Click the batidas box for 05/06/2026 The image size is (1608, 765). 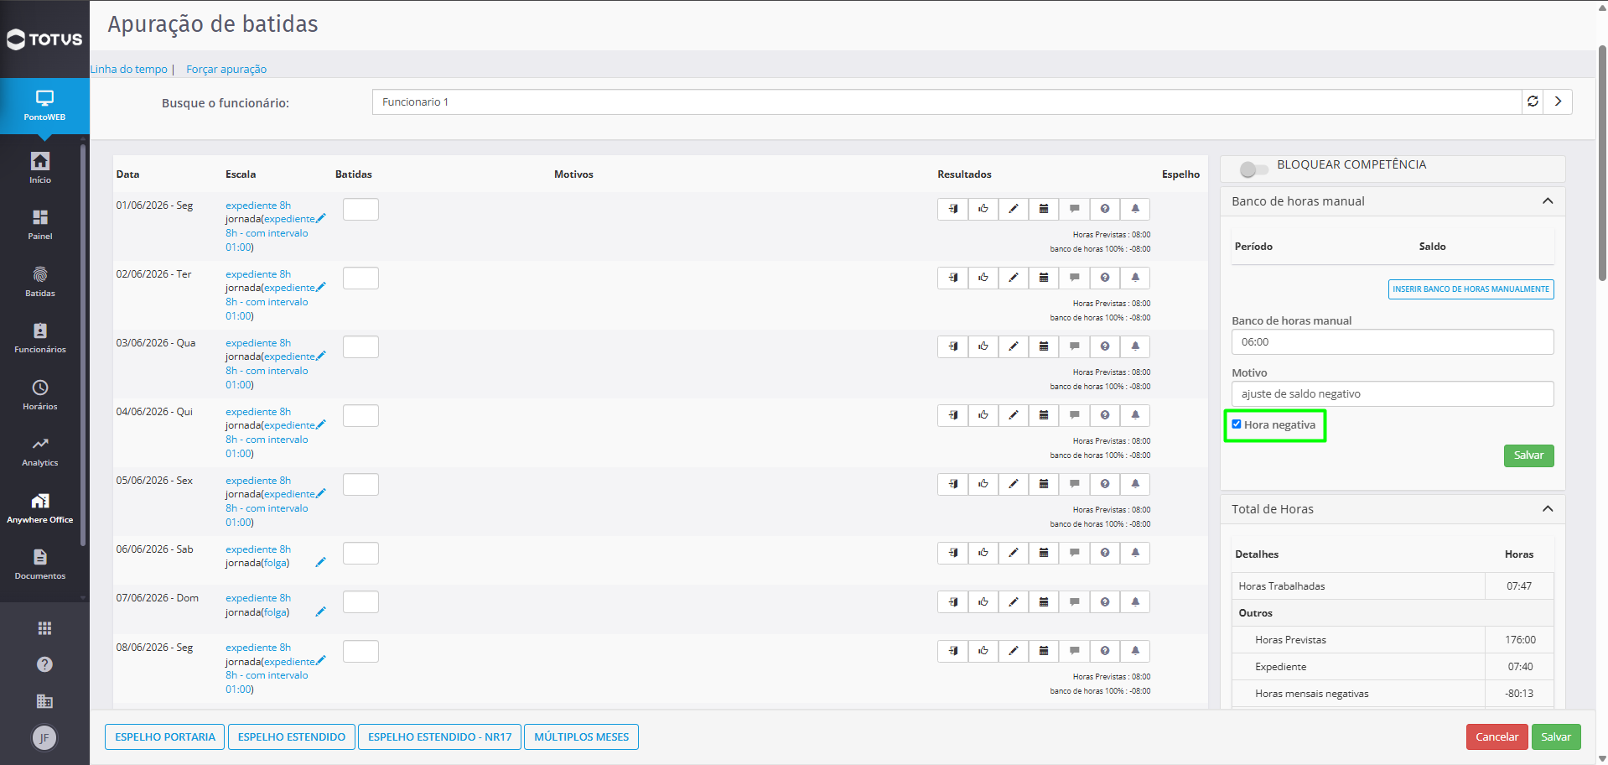[x=361, y=484]
